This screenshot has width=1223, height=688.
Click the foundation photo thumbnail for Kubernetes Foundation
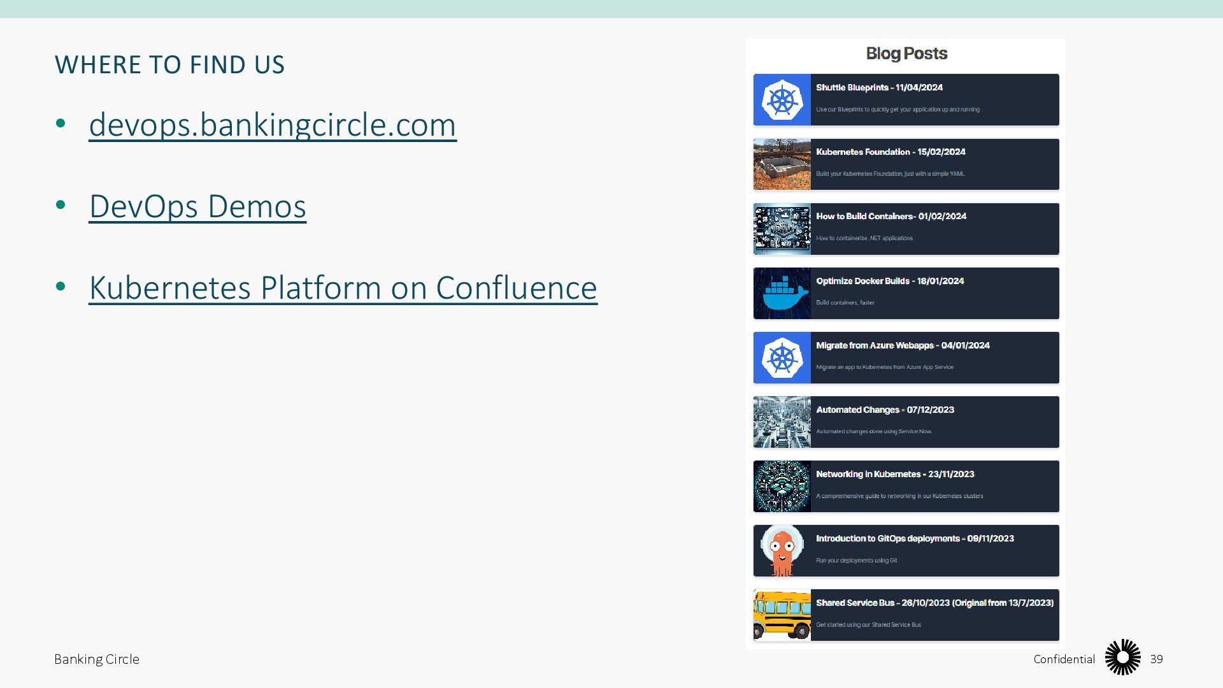782,164
